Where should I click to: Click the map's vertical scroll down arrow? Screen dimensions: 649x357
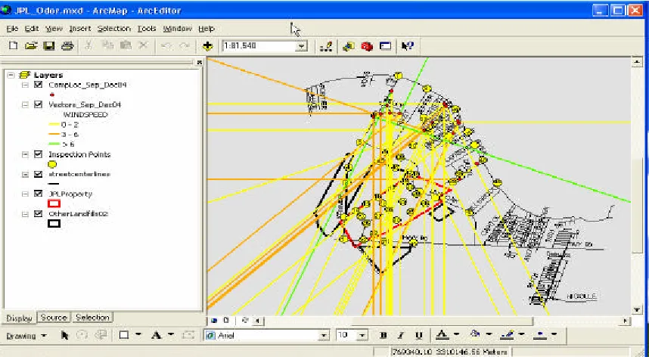coord(637,310)
